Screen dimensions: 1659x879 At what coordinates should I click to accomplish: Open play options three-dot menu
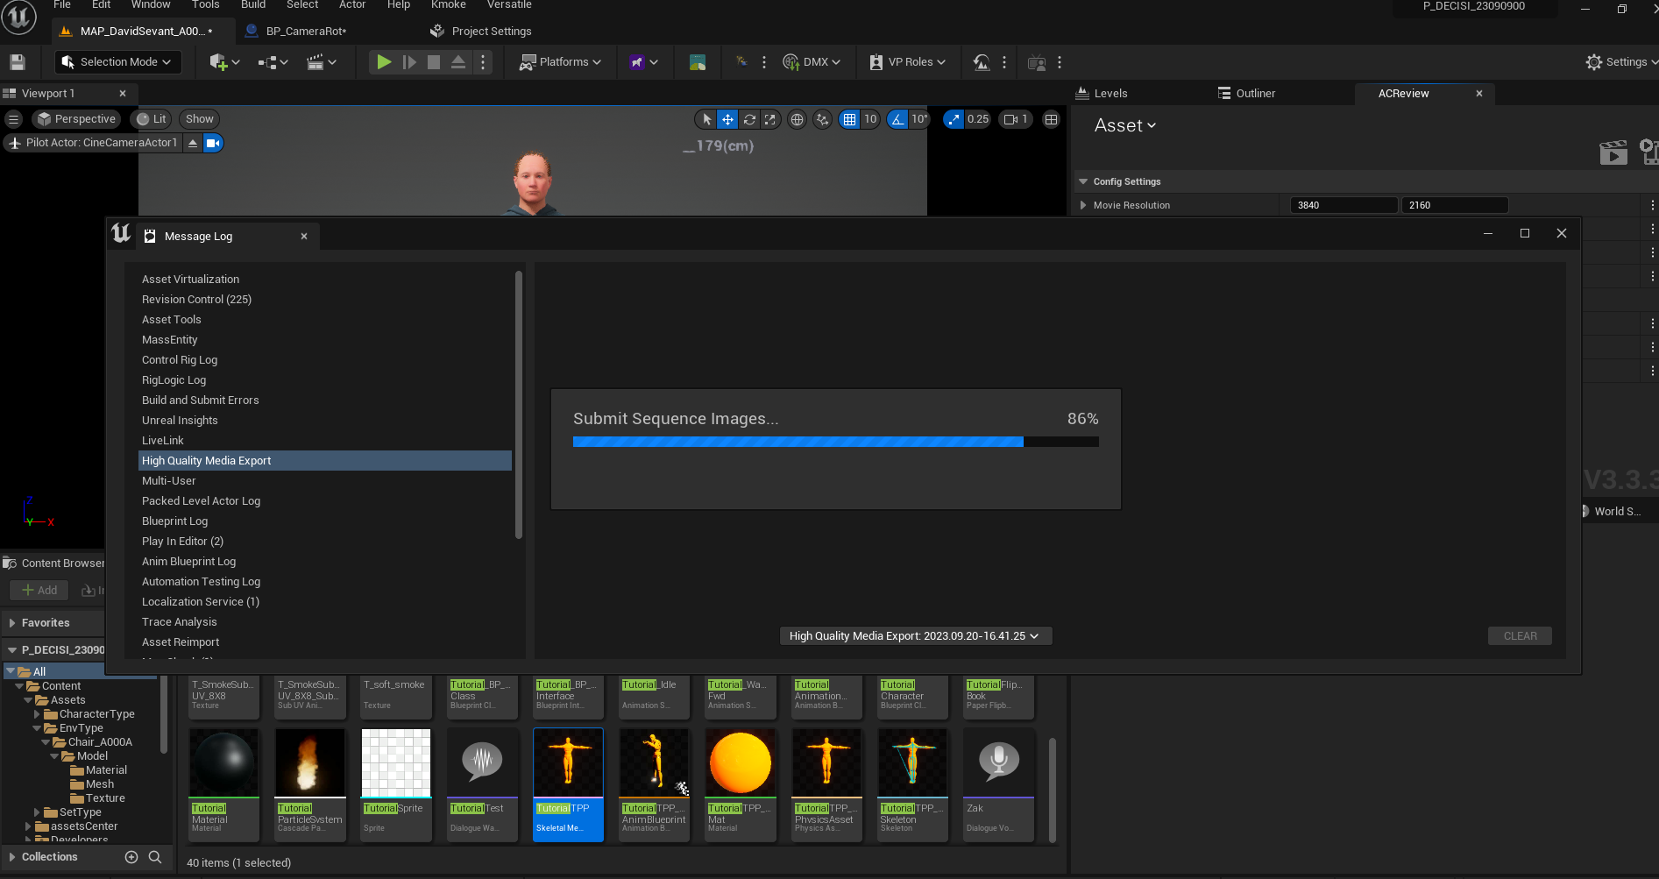coord(483,62)
